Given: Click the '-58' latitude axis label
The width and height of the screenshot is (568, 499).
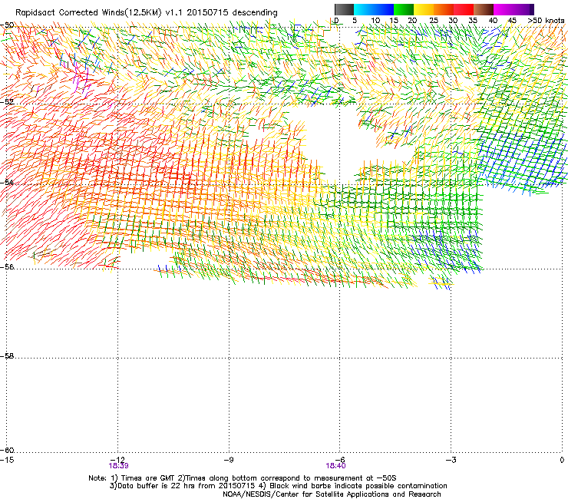Looking at the screenshot, I should 7,356.
